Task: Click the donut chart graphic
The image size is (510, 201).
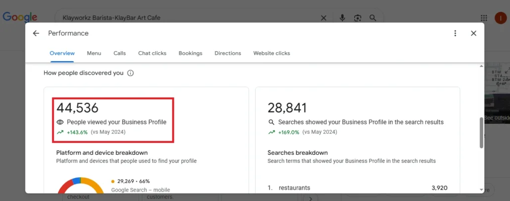Action: (x=81, y=185)
